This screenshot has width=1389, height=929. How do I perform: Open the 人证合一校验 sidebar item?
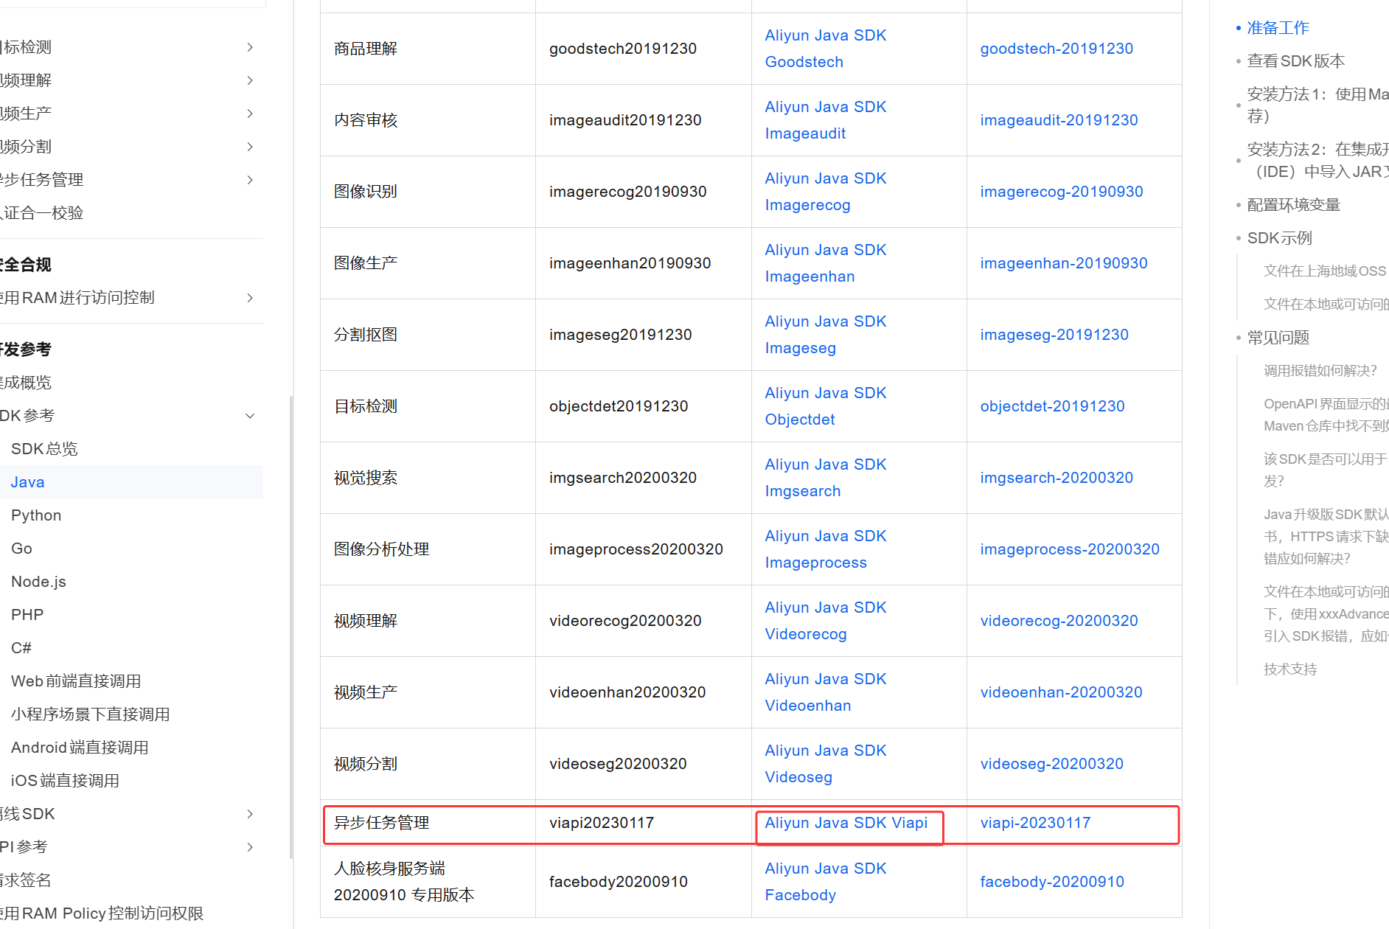pos(42,213)
